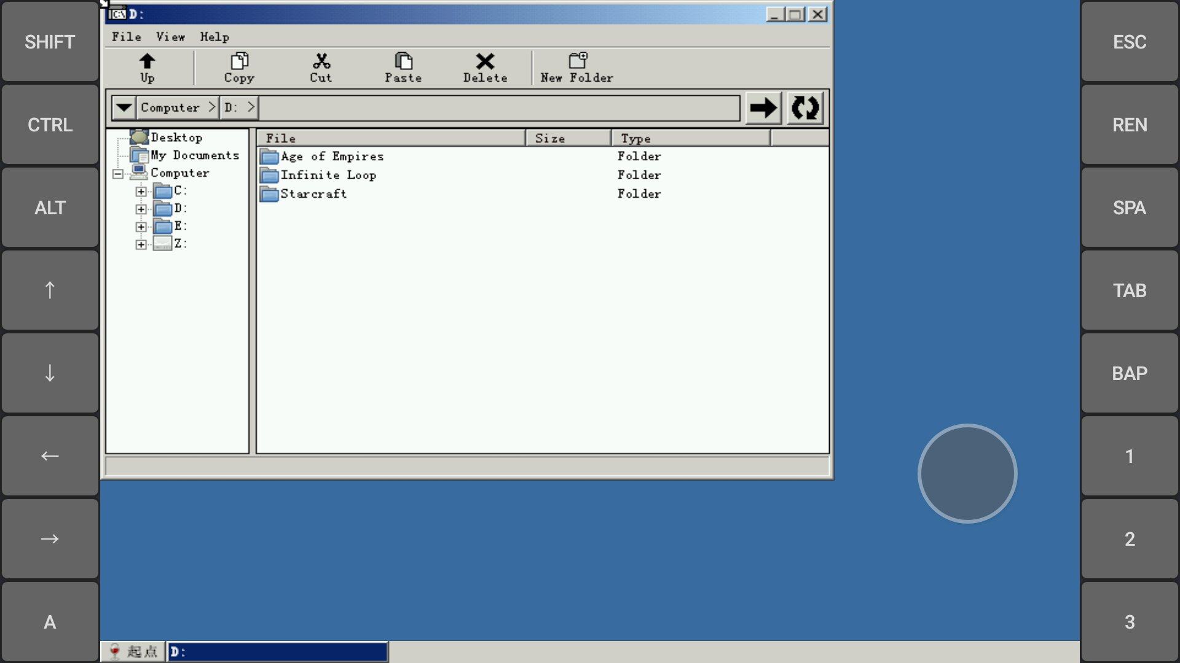Create a New Folder from toolbar
The height and width of the screenshot is (663, 1180).
(x=577, y=68)
